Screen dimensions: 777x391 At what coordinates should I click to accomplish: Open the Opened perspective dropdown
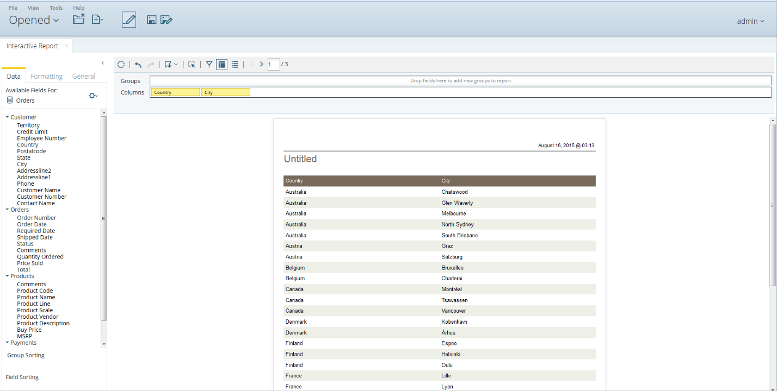34,20
